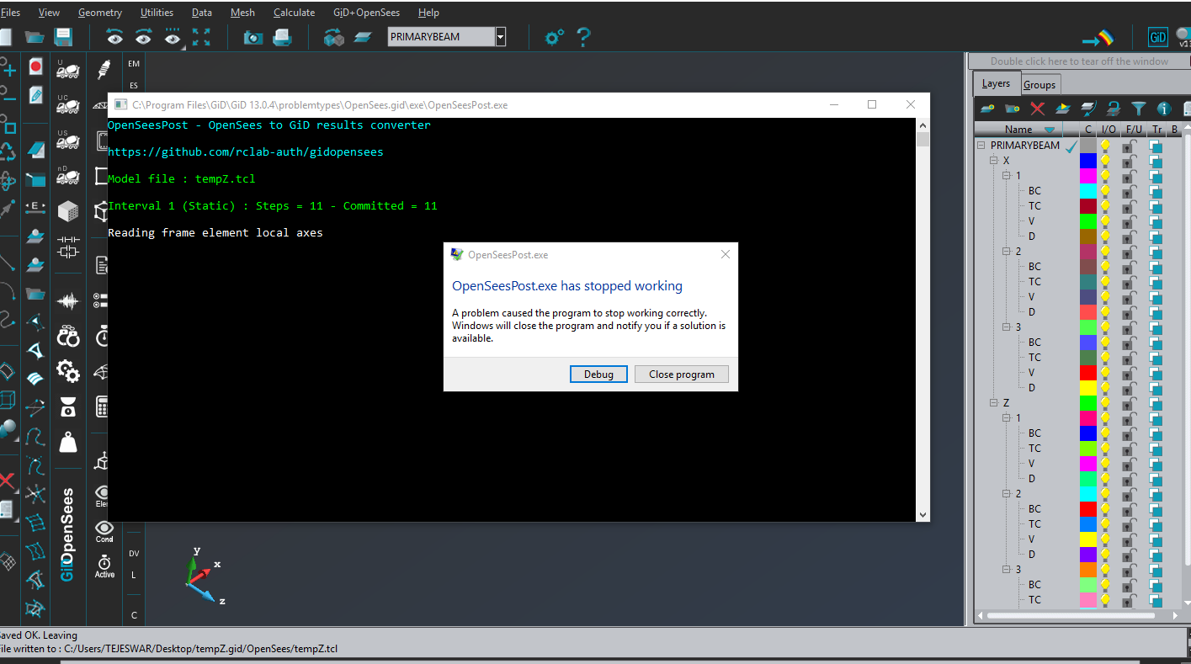Collapse the Z branch in the layer tree
The height and width of the screenshot is (664, 1191).
[x=994, y=402]
